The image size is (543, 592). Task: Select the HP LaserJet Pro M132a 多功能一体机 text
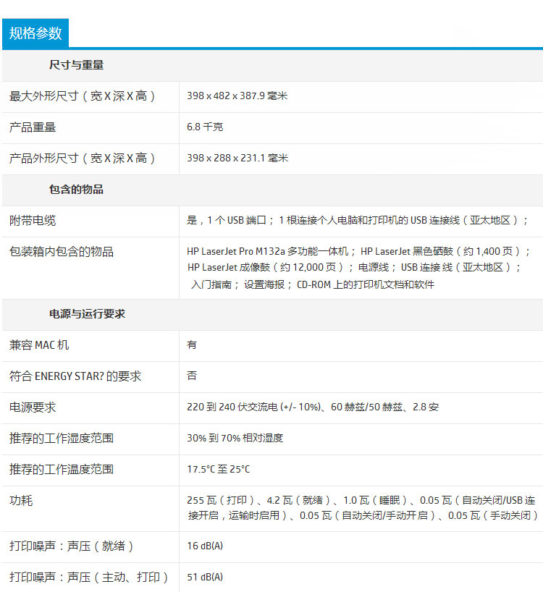click(267, 251)
